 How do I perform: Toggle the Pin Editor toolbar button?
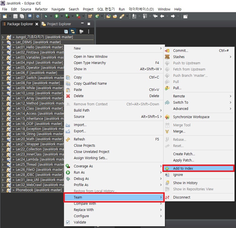pos(185,16)
